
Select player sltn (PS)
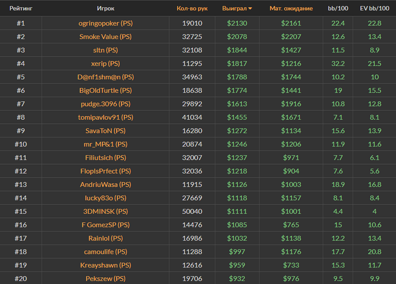click(x=105, y=50)
